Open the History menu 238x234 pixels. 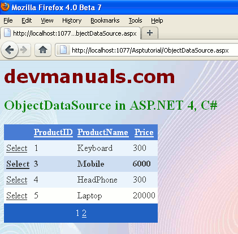[72, 20]
